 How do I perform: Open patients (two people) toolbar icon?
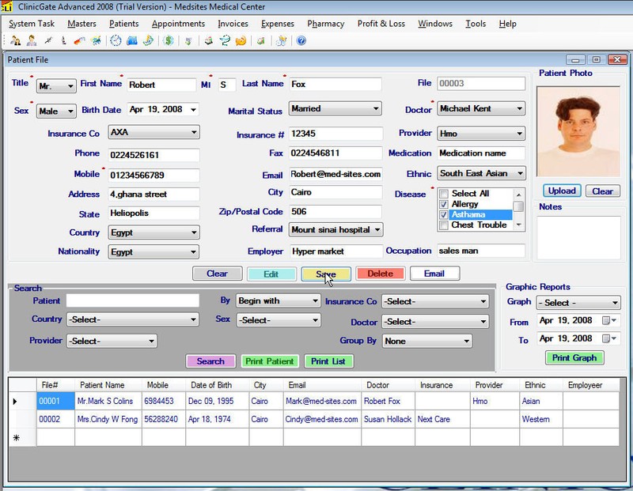15,41
